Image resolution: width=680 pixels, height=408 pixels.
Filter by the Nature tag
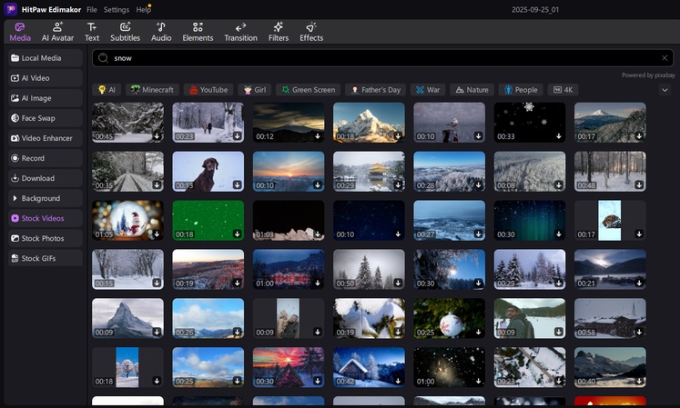coord(472,90)
